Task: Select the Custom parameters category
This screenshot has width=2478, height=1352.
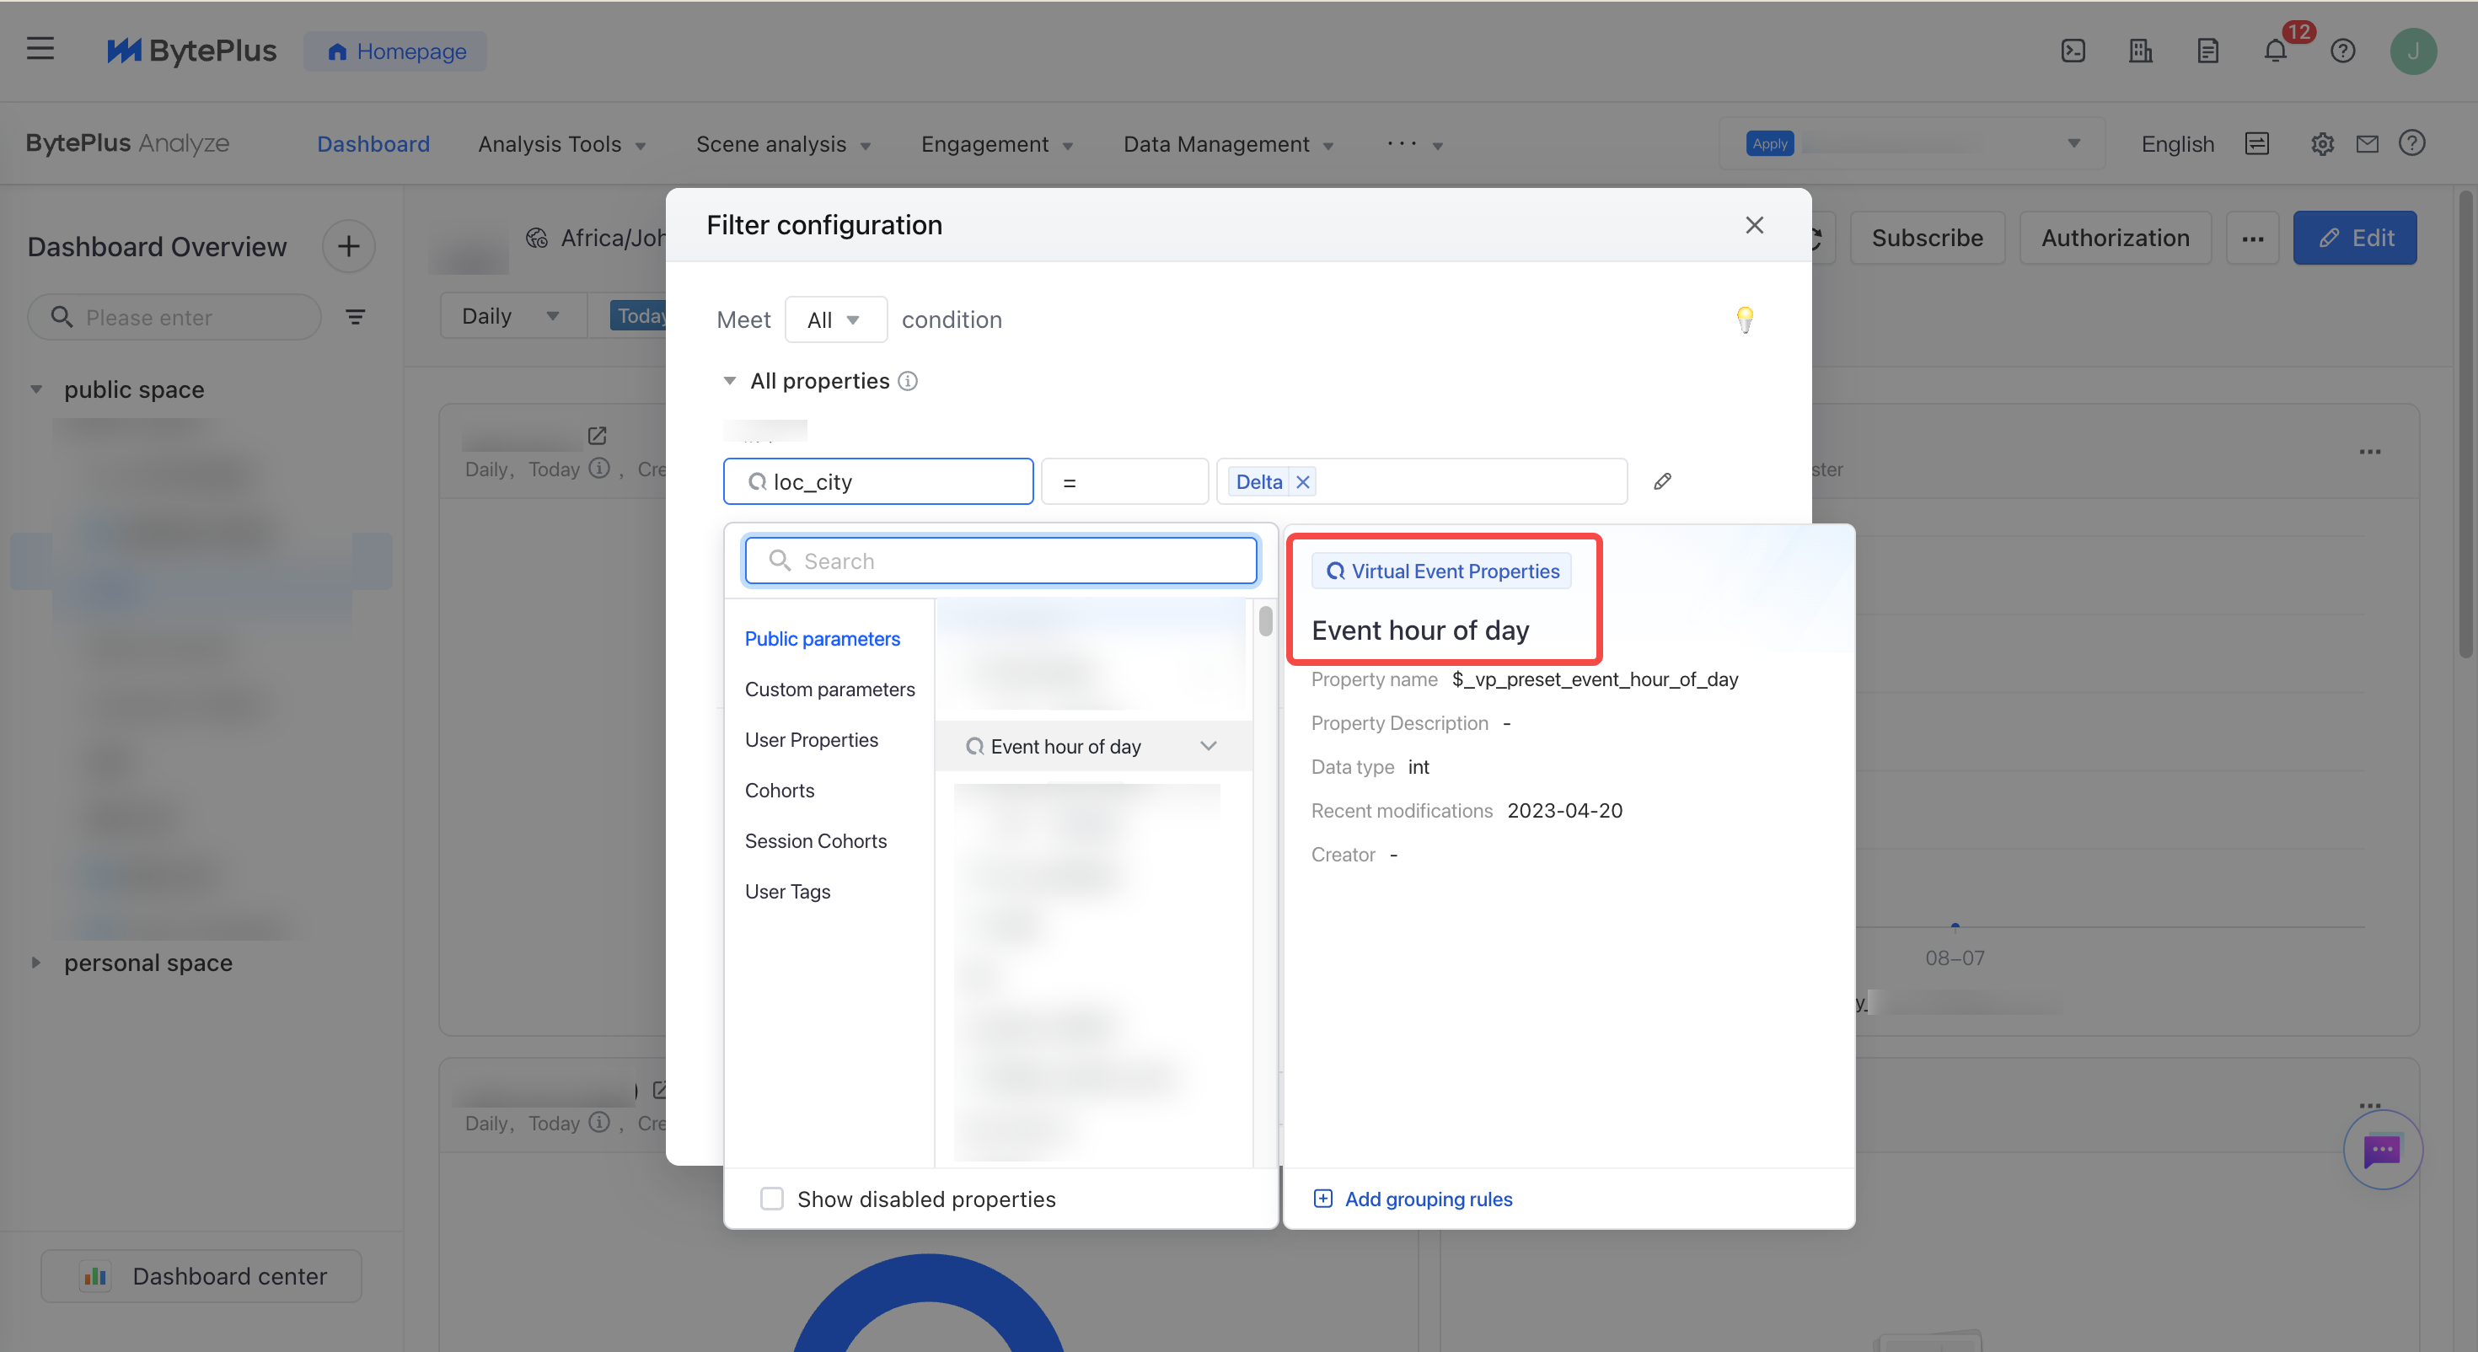Action: pyautogui.click(x=829, y=689)
